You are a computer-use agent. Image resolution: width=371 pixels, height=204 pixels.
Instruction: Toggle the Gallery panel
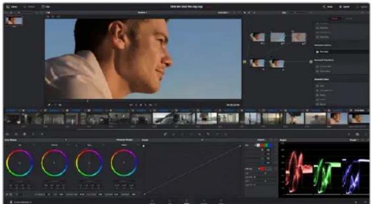[11, 6]
